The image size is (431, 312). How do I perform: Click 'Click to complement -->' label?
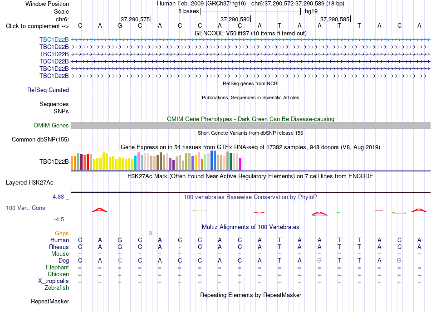click(x=37, y=26)
